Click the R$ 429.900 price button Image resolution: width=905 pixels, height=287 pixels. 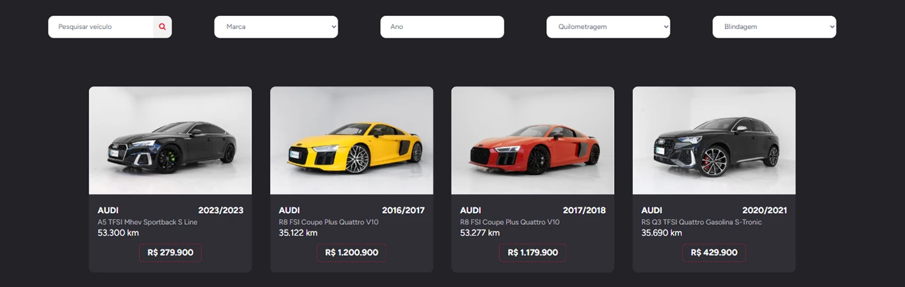[714, 252]
